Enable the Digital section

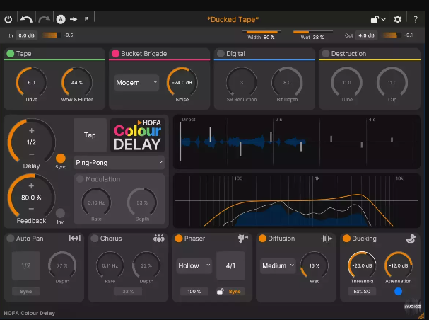(x=221, y=53)
